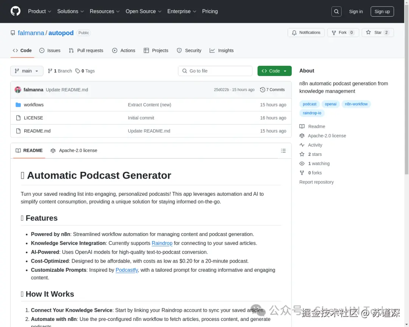Select the n8n-workflow topic tag
The height and width of the screenshot is (327, 409).
coord(356,104)
